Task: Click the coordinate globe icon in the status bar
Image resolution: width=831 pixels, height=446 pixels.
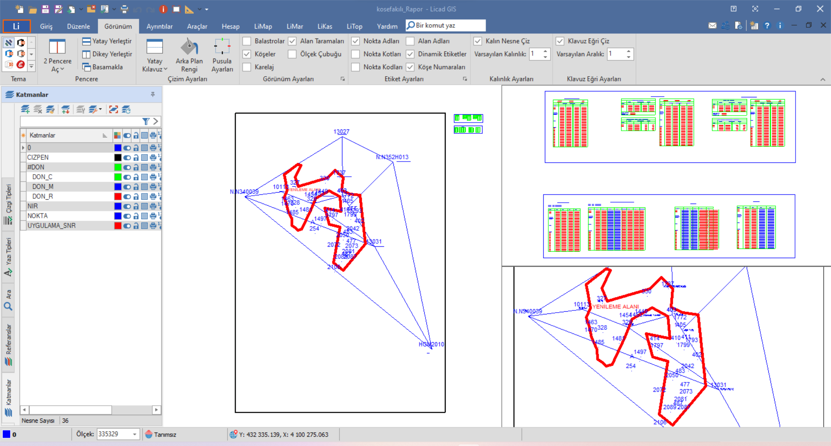Action: coord(233,434)
